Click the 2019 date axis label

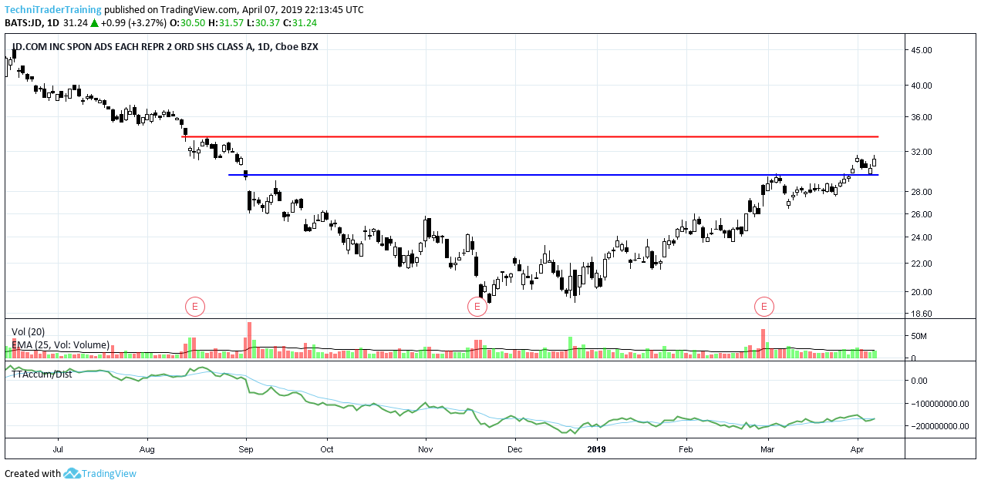(x=598, y=448)
